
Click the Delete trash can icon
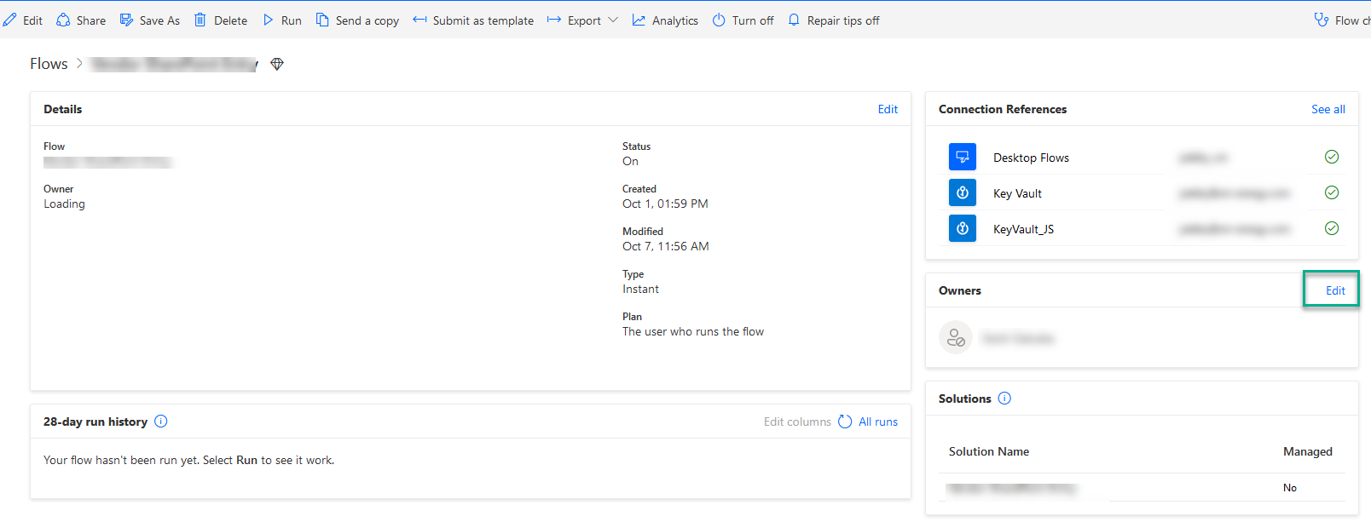[x=200, y=20]
